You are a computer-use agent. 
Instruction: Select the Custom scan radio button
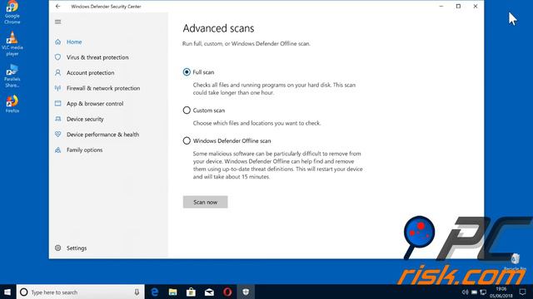click(187, 110)
